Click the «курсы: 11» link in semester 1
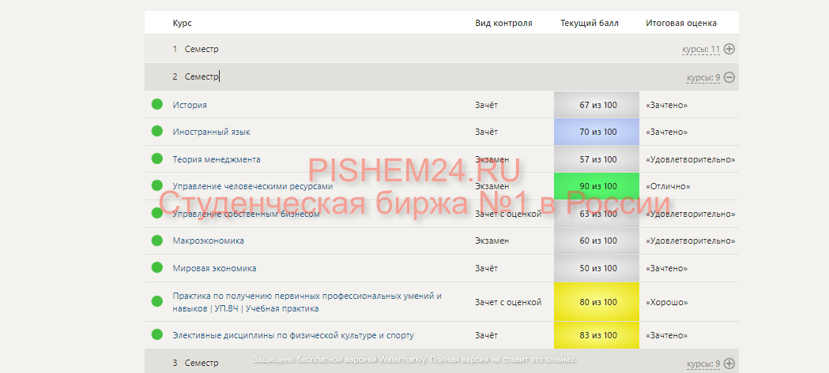Image resolution: width=829 pixels, height=373 pixels. click(x=701, y=50)
